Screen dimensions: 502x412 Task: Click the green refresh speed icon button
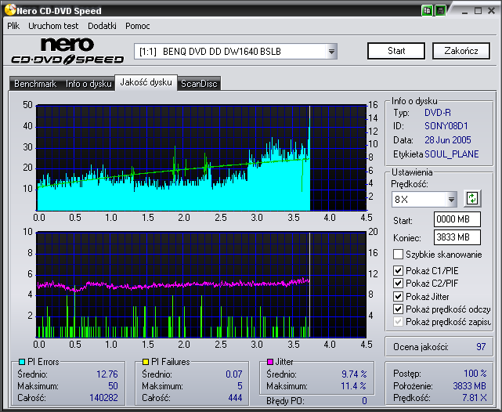click(472, 198)
